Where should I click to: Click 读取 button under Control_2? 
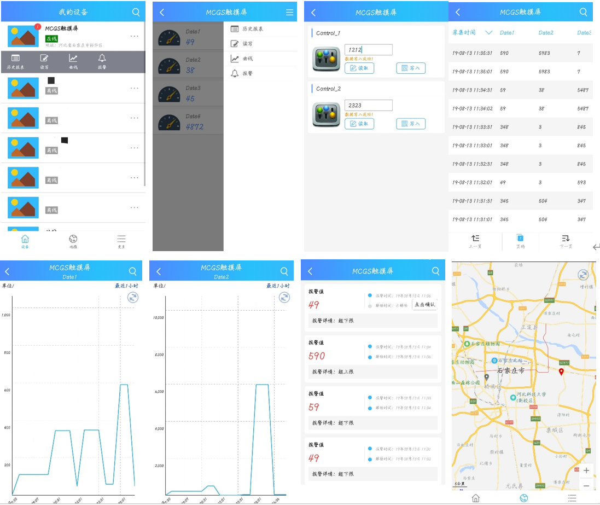click(359, 124)
